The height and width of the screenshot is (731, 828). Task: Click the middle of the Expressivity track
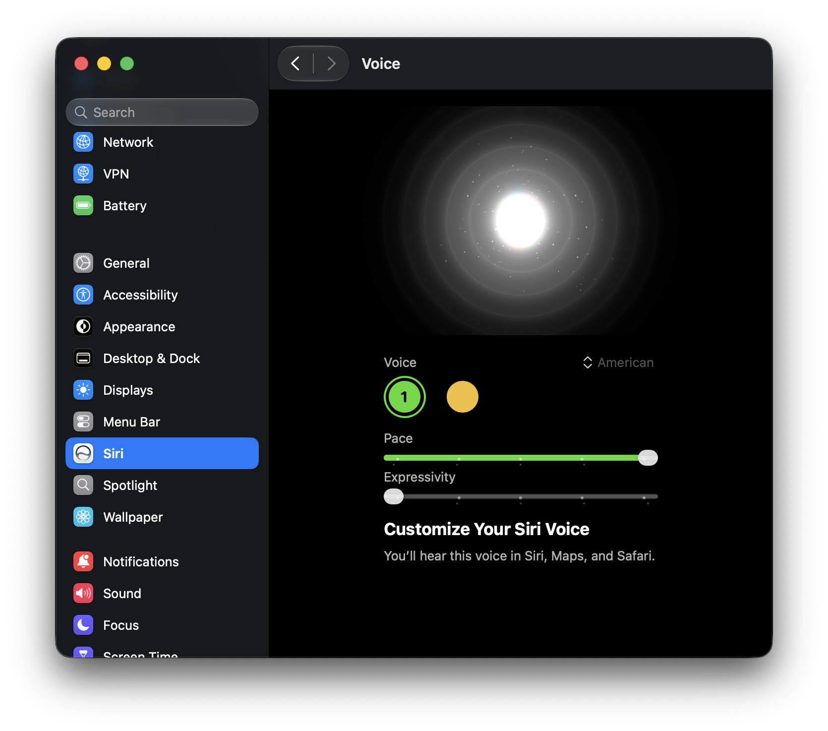(521, 496)
